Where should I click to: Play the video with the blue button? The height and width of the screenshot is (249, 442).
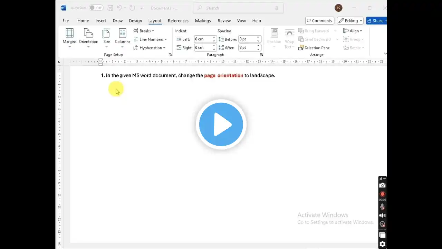[221, 124]
